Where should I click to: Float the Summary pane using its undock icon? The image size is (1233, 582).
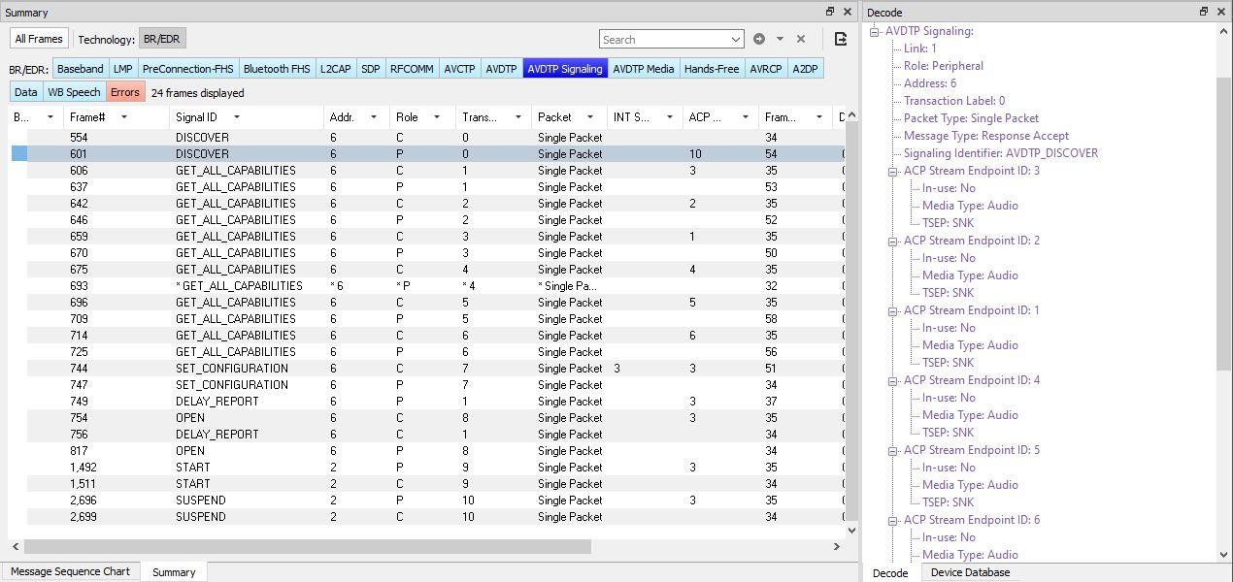(830, 12)
